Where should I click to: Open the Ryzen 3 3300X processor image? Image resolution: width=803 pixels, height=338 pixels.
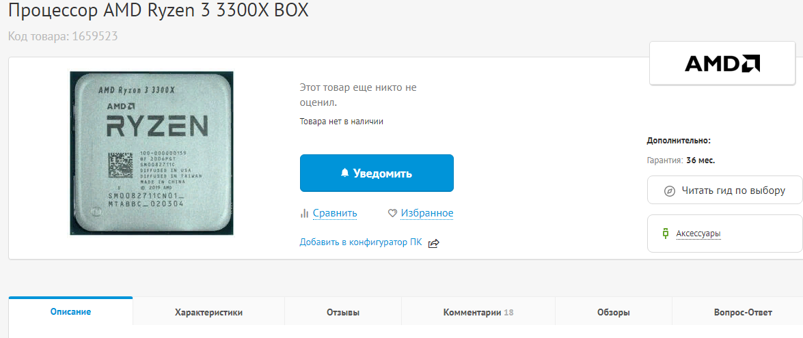coord(152,154)
